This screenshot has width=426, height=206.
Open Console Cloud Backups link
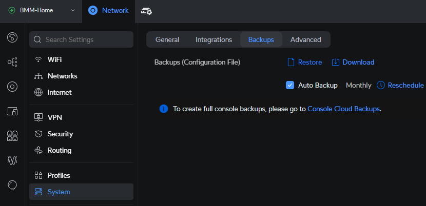coord(343,109)
